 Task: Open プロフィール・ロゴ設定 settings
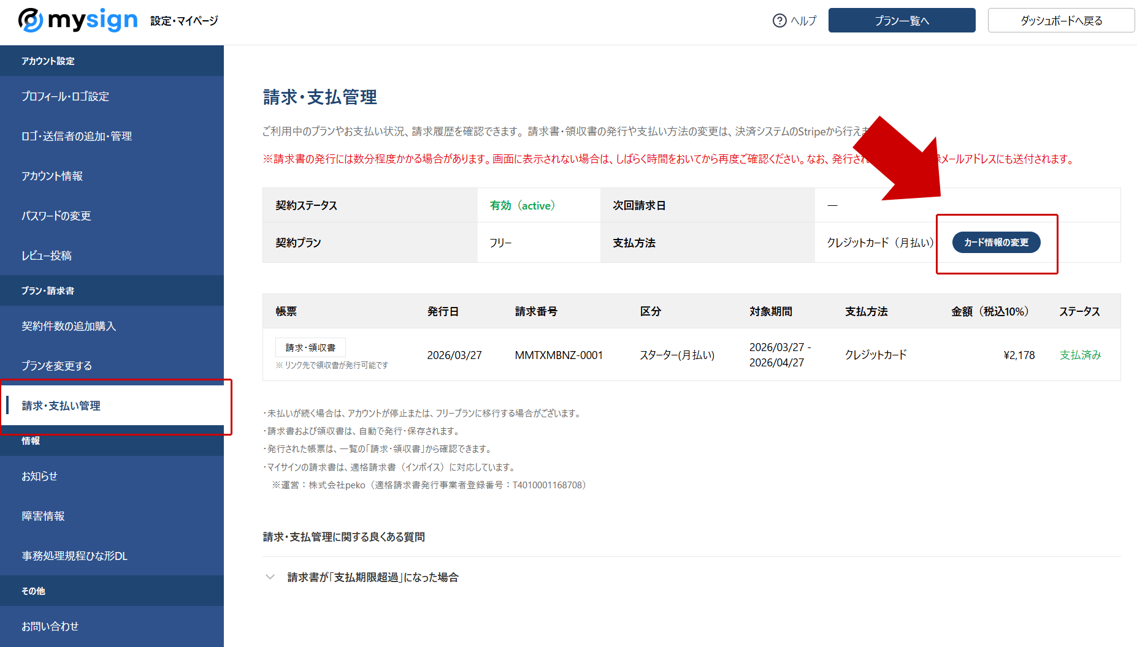(x=64, y=96)
